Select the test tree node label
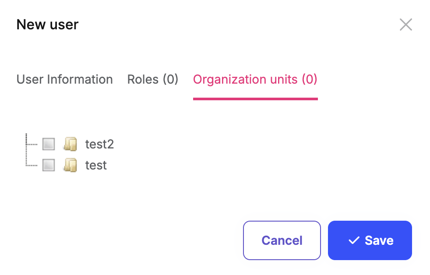 (x=96, y=165)
